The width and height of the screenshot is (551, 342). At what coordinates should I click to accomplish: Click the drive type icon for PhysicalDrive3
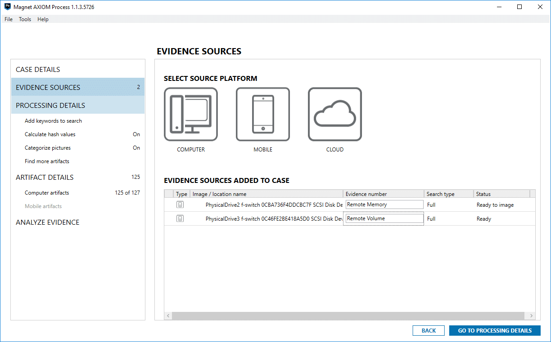click(180, 218)
